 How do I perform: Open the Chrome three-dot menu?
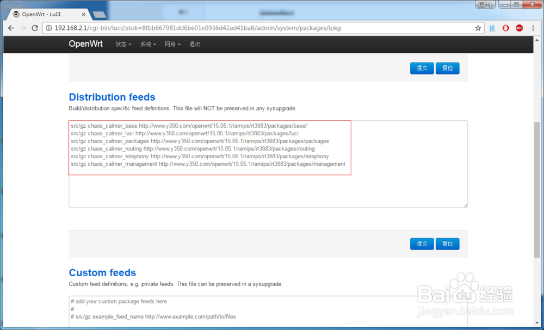pos(533,28)
